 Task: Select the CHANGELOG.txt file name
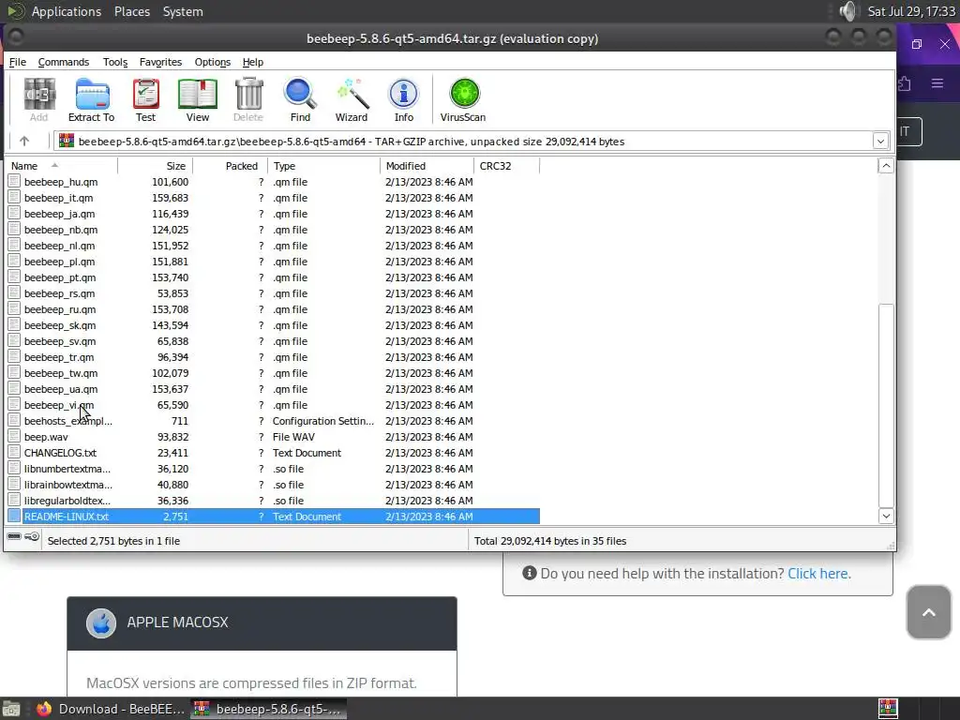click(x=60, y=453)
